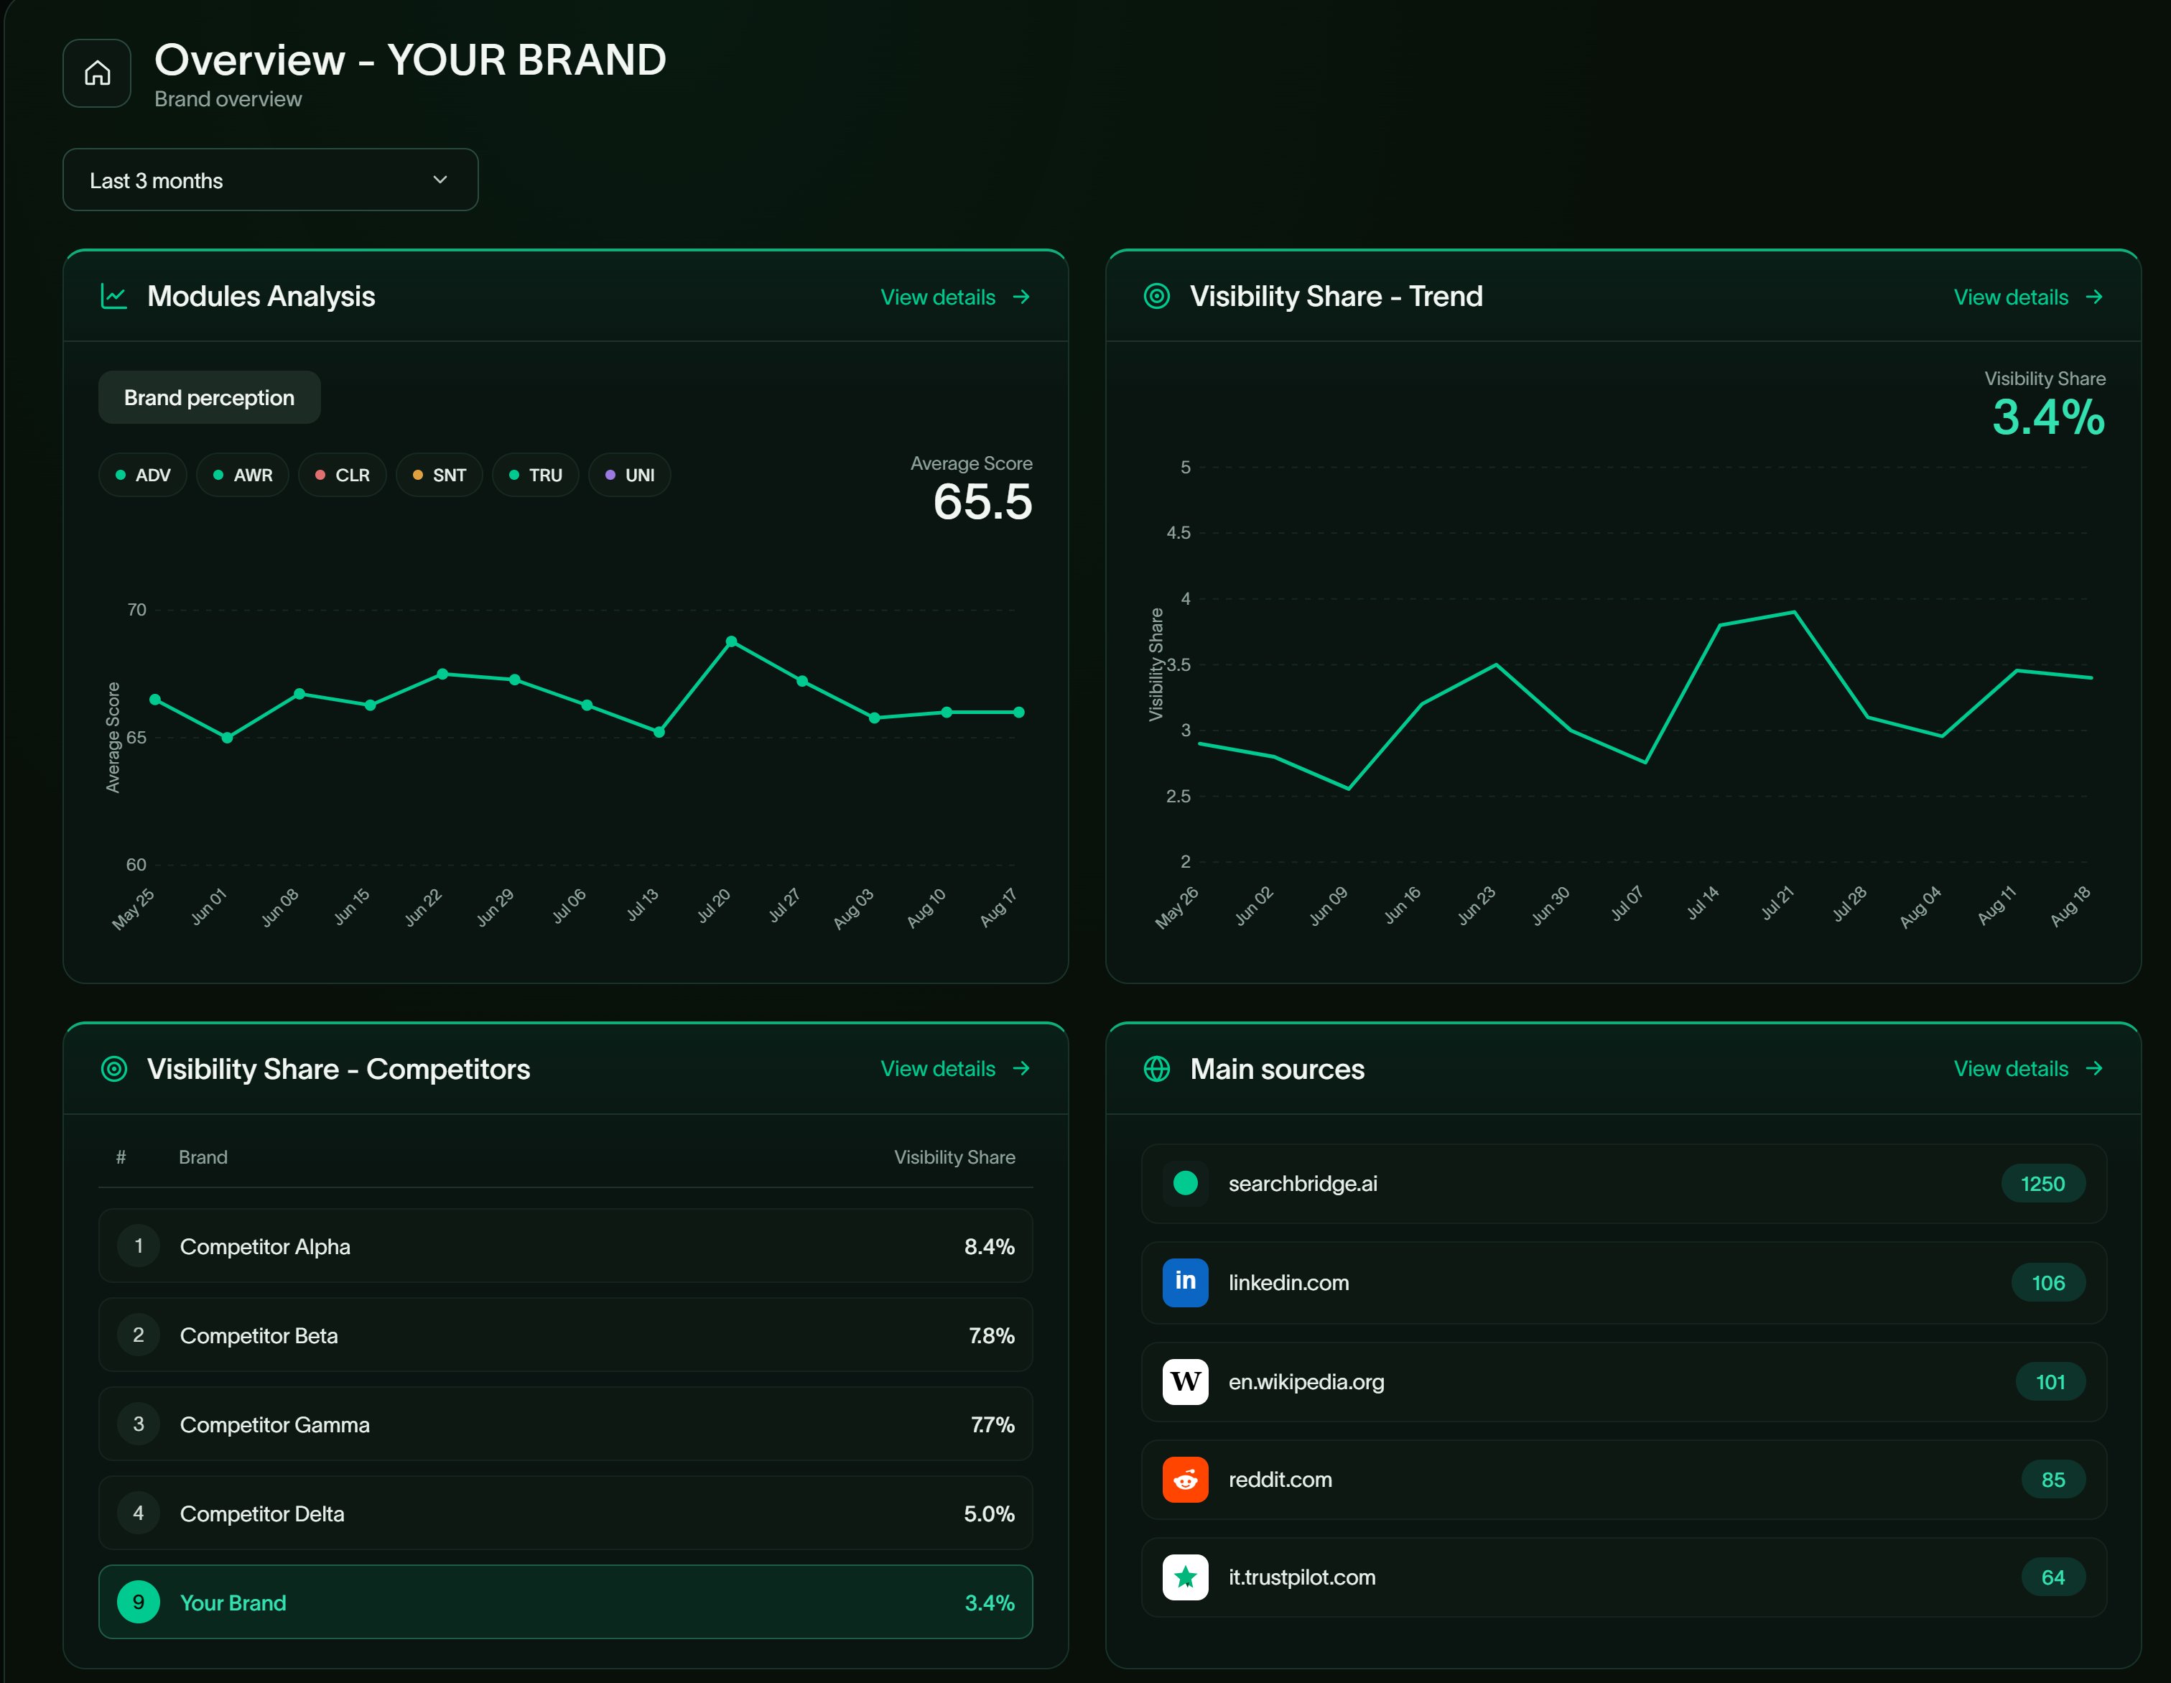The height and width of the screenshot is (1683, 2171).
Task: Select the highlighted Your Brand row
Action: (x=566, y=1603)
